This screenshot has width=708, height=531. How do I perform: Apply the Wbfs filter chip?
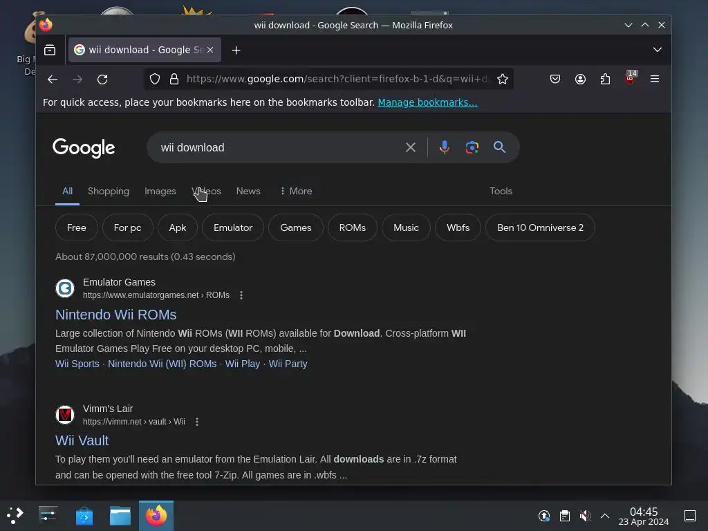tap(458, 227)
